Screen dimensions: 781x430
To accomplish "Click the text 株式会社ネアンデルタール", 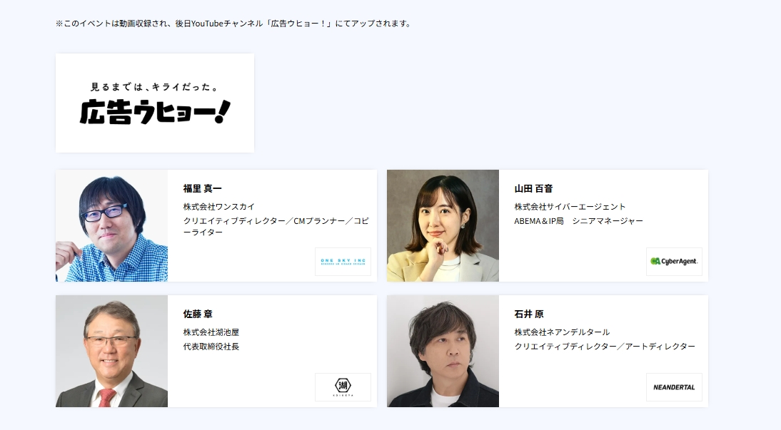I will (562, 332).
